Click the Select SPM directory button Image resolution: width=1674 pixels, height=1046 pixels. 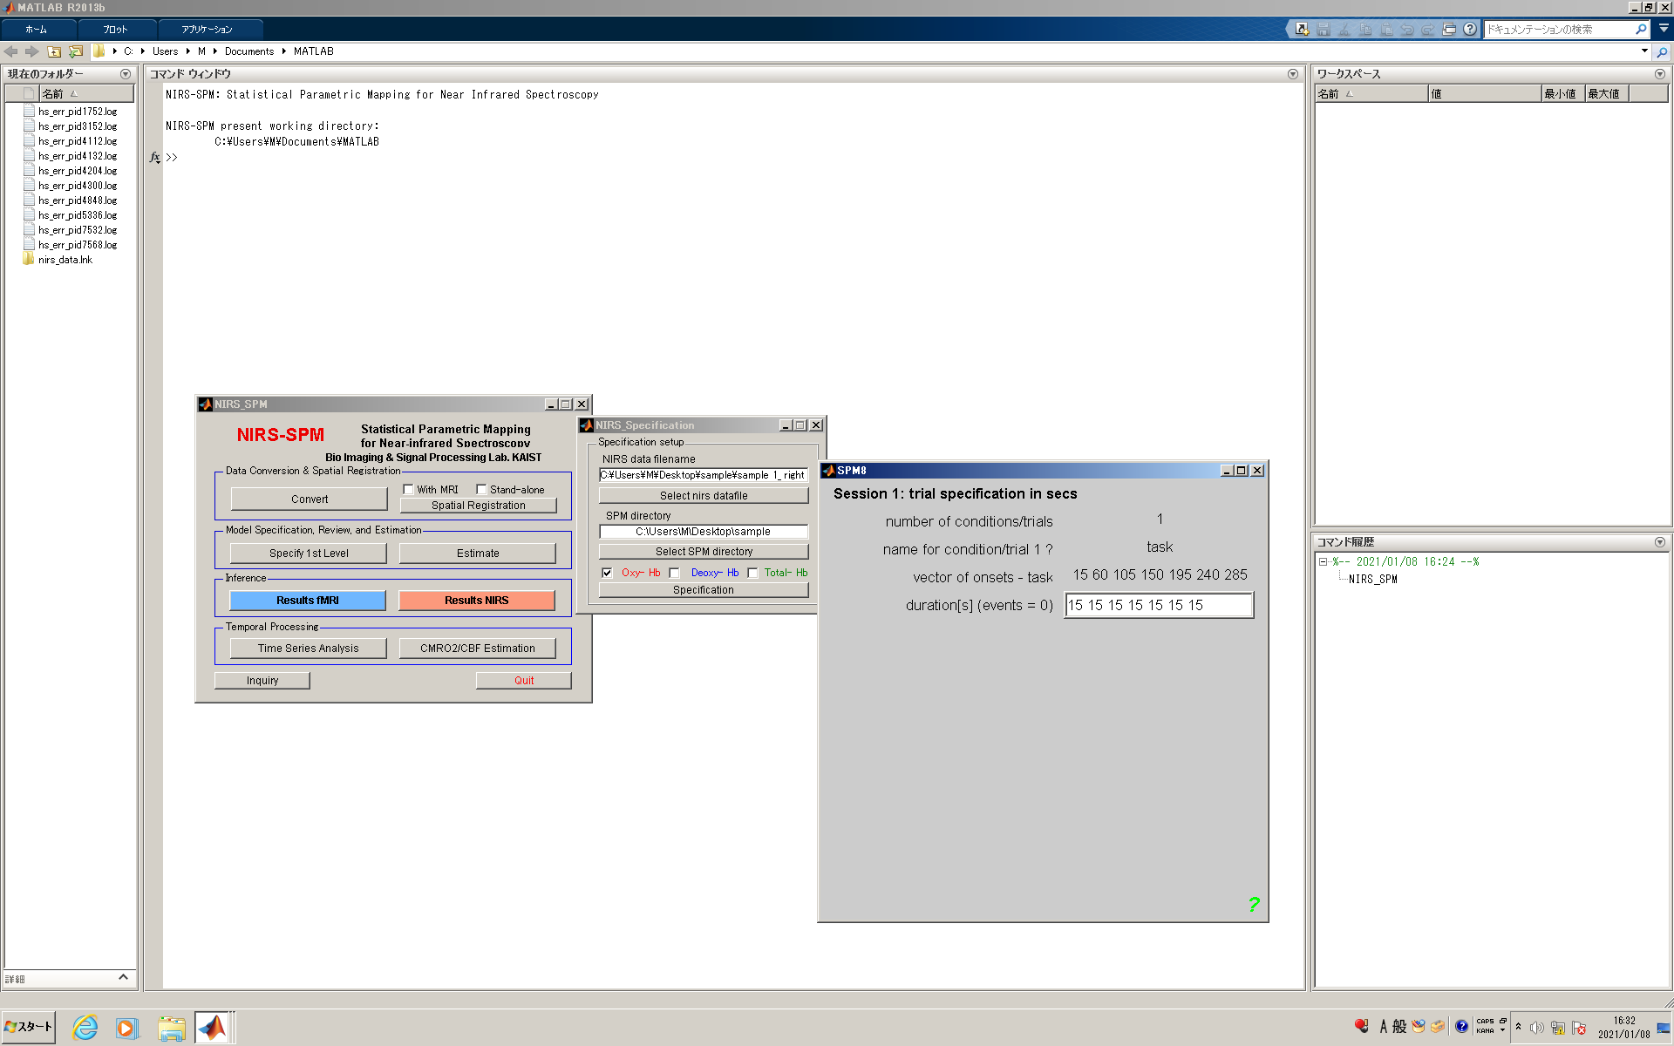(704, 552)
